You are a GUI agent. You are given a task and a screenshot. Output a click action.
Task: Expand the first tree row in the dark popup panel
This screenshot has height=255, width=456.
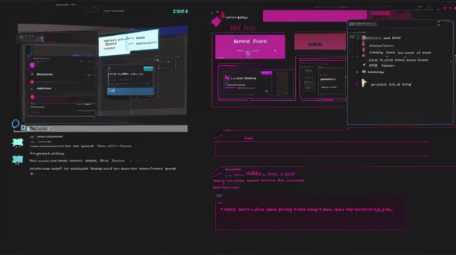[x=364, y=38]
